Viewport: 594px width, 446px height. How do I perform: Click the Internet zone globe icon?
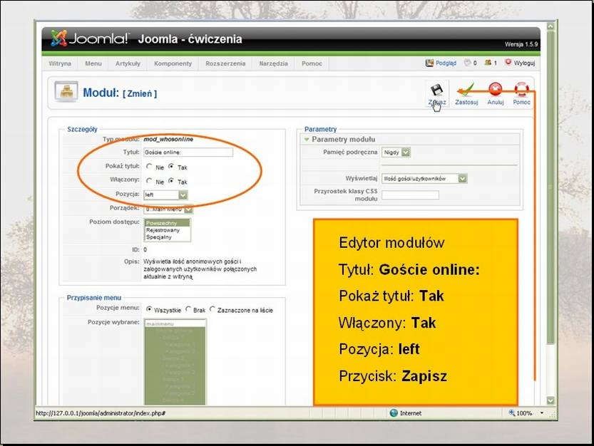(394, 413)
